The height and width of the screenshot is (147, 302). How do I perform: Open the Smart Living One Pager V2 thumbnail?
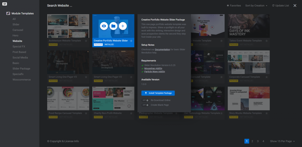coord(113,62)
